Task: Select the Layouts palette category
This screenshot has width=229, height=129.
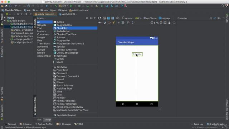Action: click(42, 31)
